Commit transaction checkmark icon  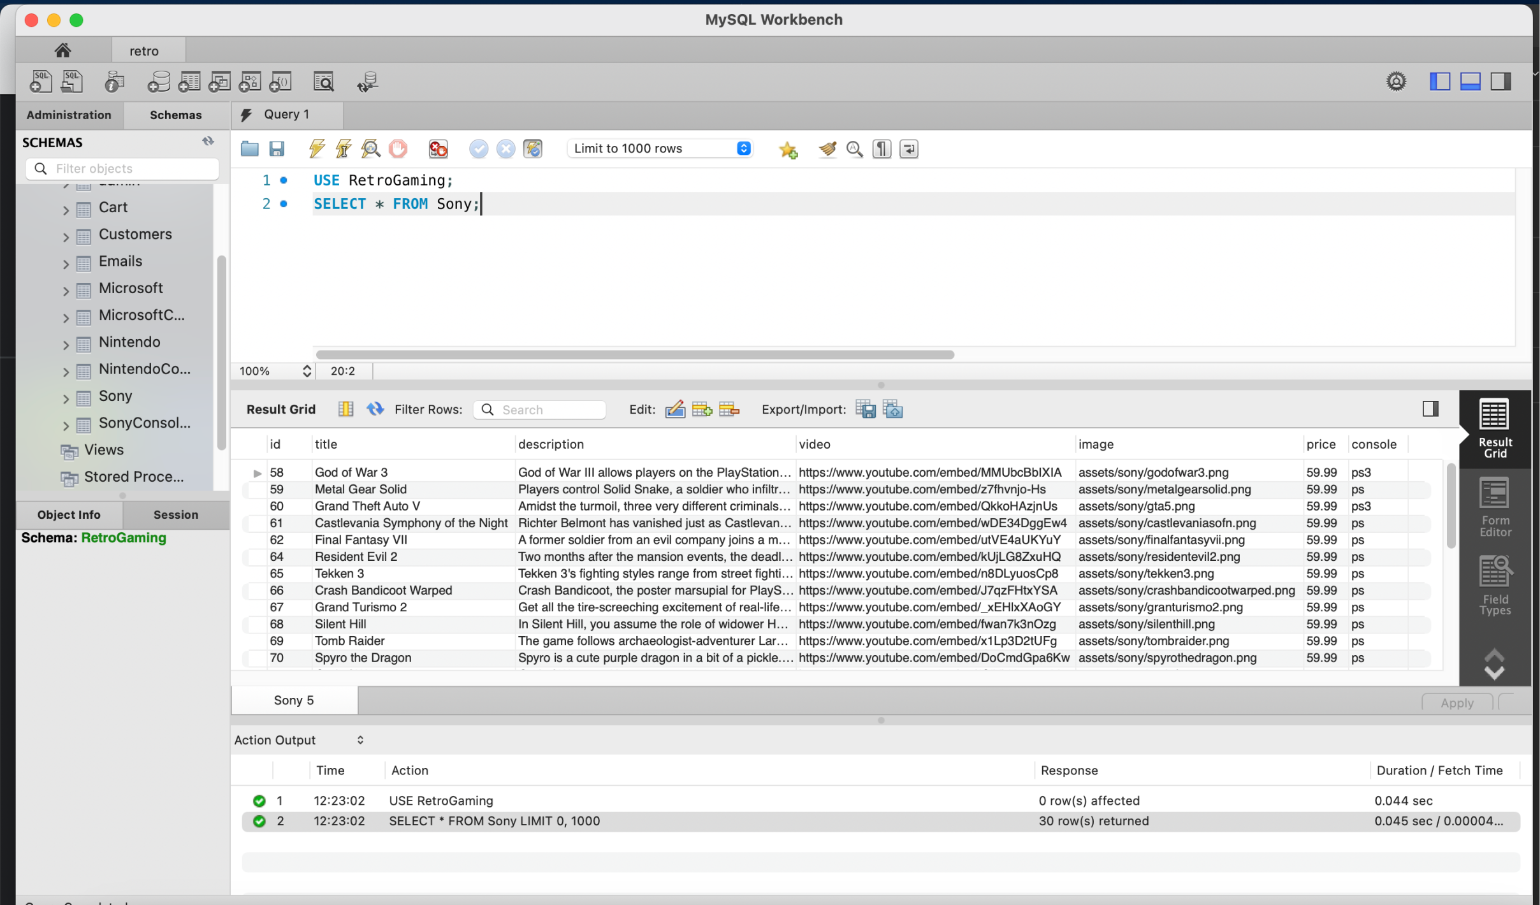click(478, 149)
